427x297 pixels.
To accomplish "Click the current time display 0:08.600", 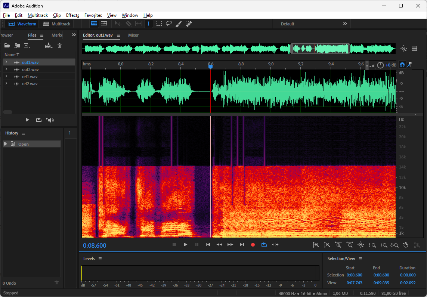I will point(95,245).
